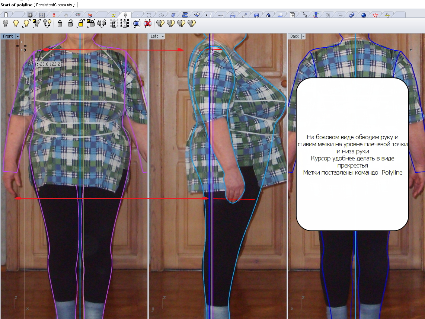Image resolution: width=425 pixels, height=319 pixels.
Task: Click Swap Hidden and Visible lightbulbs icon
Action: point(47,23)
